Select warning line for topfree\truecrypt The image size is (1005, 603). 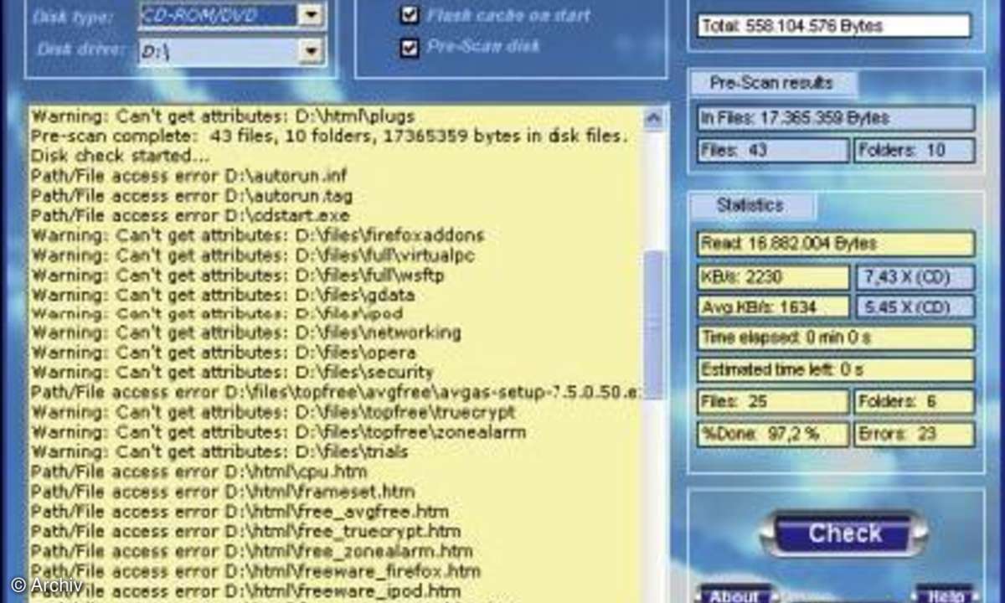tap(273, 412)
